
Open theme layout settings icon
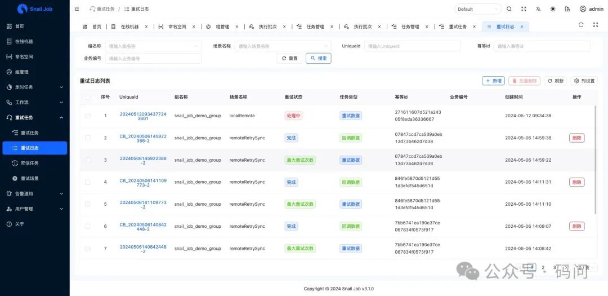coord(567,9)
